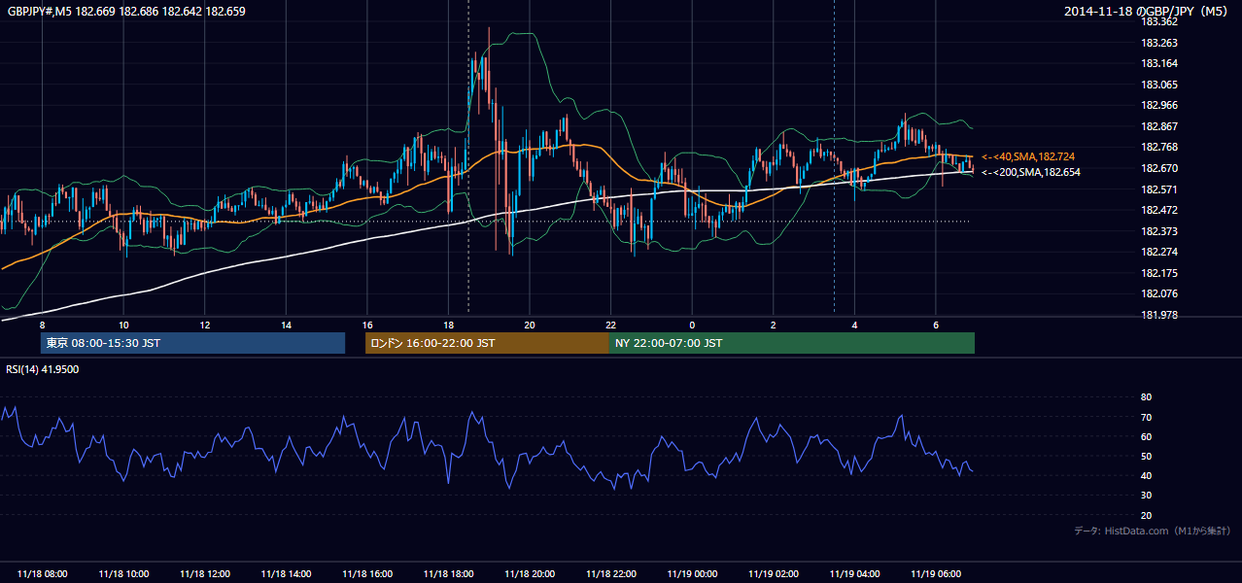The height and width of the screenshot is (583, 1242).
Task: Select the 11/18 16:00 bottom time label
Action: point(367,574)
